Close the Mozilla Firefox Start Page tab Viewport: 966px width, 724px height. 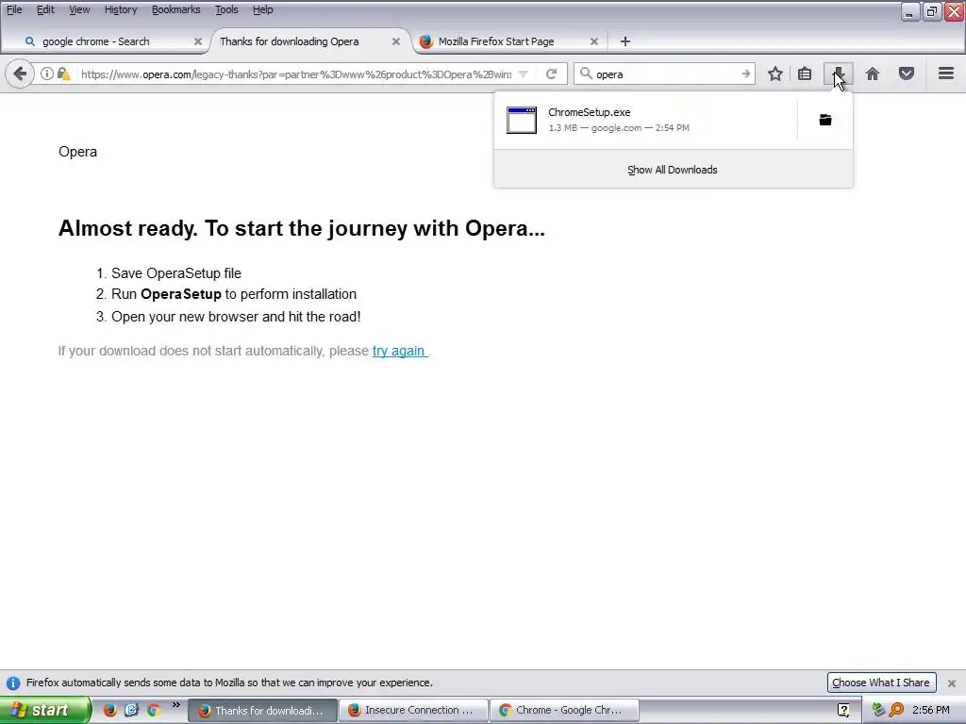pyautogui.click(x=594, y=41)
